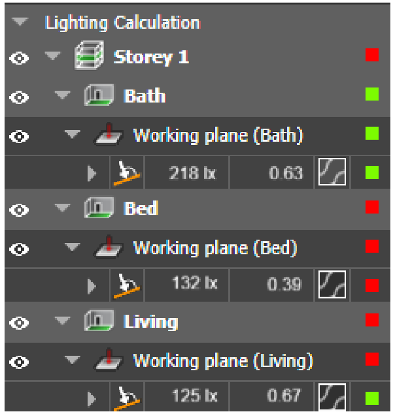Collapse the Lighting Calculation section
The image size is (393, 414).
(x=20, y=22)
